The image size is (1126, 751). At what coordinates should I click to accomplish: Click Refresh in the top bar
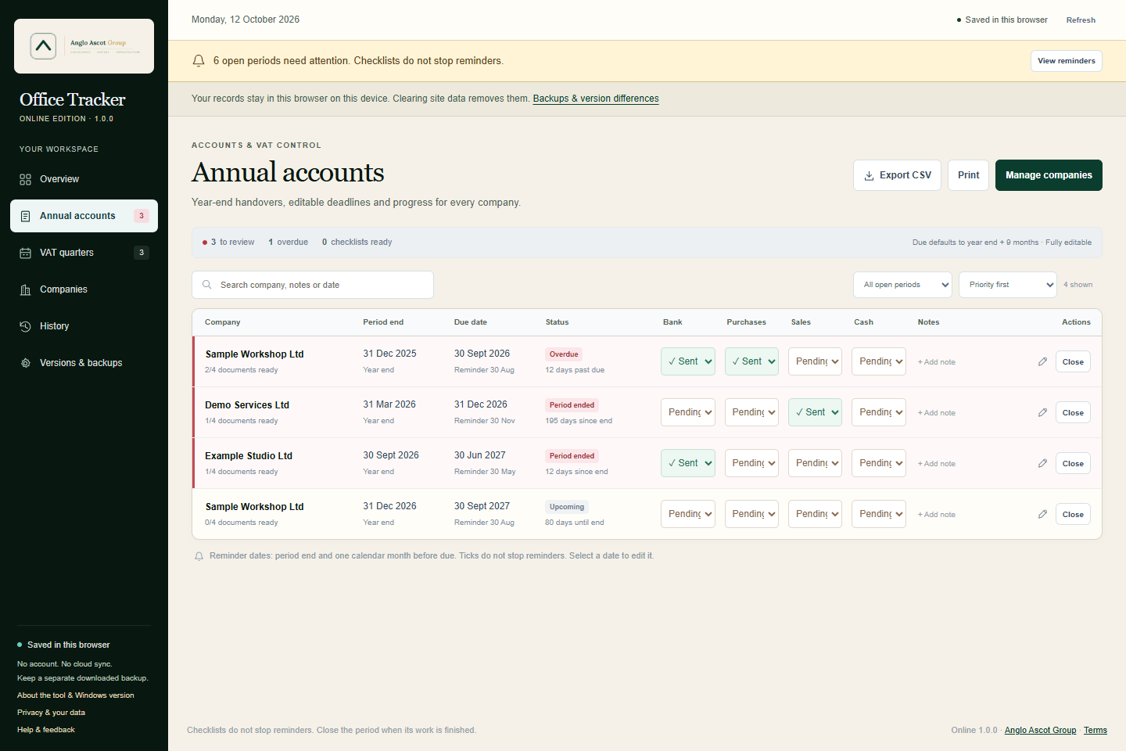(x=1081, y=20)
